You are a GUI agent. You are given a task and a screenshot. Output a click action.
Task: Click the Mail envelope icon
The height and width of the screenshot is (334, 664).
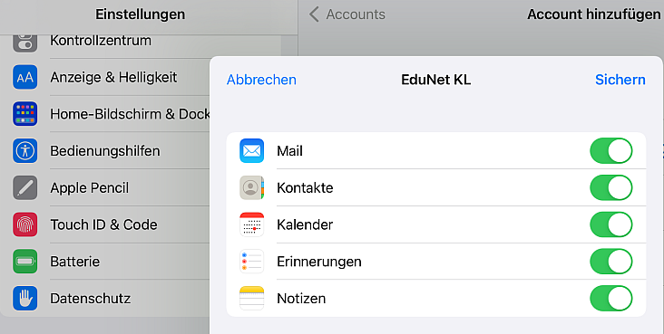coord(251,150)
